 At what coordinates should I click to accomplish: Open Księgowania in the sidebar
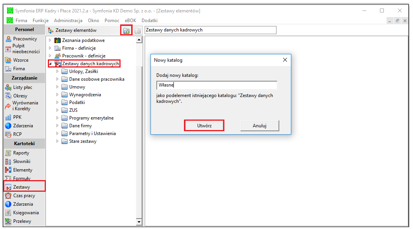click(22, 213)
